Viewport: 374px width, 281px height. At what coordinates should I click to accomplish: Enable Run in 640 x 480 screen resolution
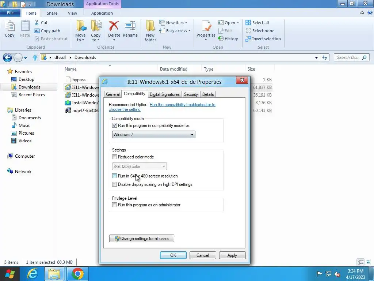point(114,176)
